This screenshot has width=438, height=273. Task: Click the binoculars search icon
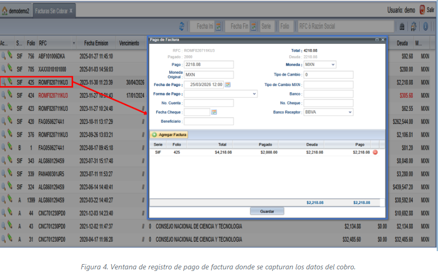(x=402, y=26)
